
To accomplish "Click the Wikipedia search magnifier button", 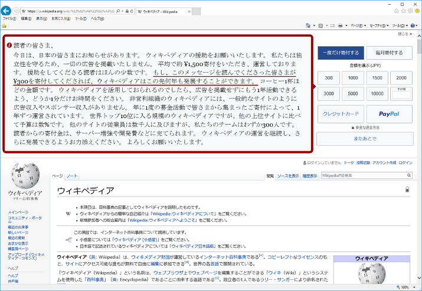I will (x=409, y=175).
